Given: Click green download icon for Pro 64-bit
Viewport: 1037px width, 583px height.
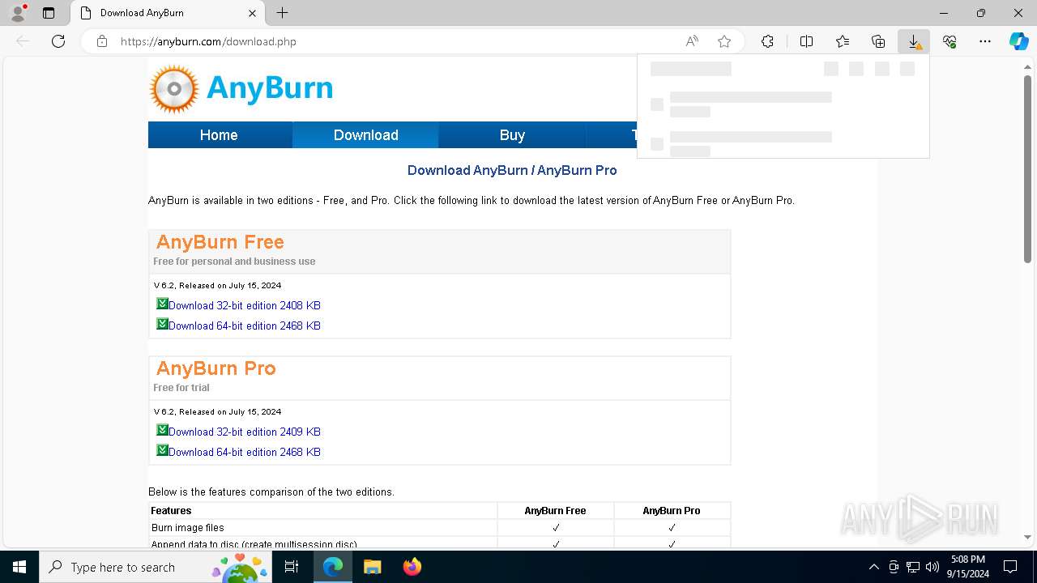Looking at the screenshot, I should point(162,450).
